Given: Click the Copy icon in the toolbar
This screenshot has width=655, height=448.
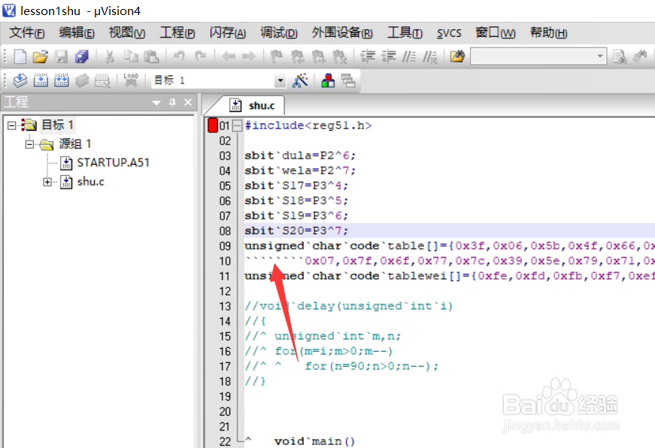Looking at the screenshot, I should pyautogui.click(x=131, y=56).
